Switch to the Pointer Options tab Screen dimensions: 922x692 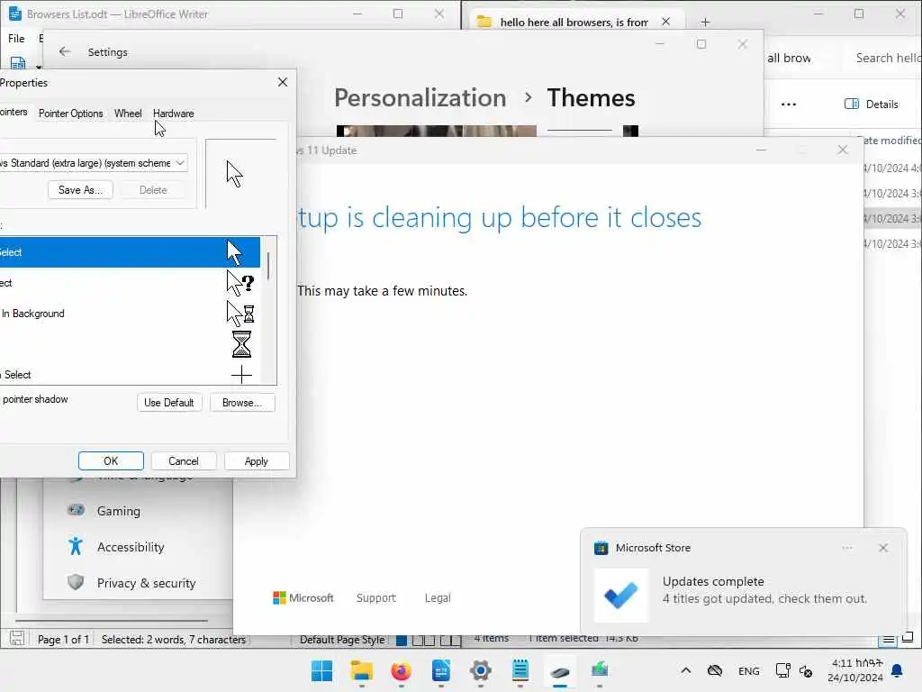coord(70,113)
